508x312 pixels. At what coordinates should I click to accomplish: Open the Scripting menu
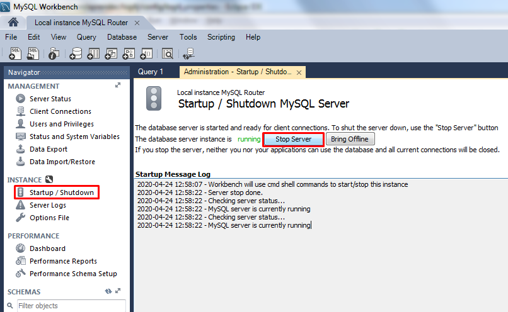[x=221, y=37]
